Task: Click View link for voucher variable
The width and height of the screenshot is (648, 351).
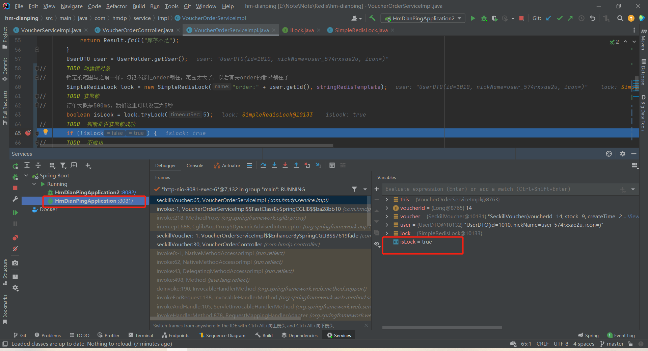Action: point(633,216)
